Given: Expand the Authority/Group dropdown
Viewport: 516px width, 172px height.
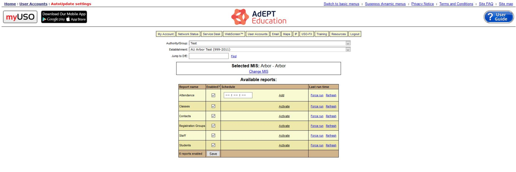Looking at the screenshot, I should 270,43.
